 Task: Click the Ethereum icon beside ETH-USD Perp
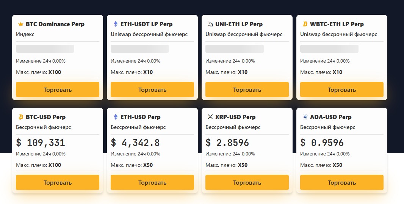click(x=116, y=117)
